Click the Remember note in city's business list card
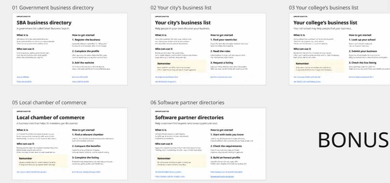Viewport: 390px width, 183px height. pos(180,66)
